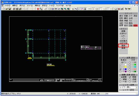
Task: Click the レイヤー設定 layer settings button
Action: 128,90
